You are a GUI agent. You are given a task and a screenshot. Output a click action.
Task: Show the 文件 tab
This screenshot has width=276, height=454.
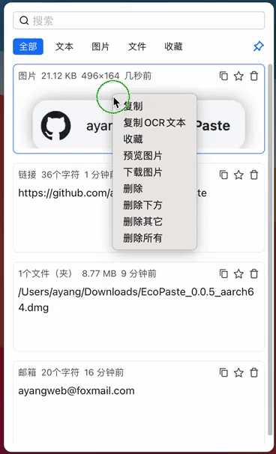pyautogui.click(x=137, y=46)
